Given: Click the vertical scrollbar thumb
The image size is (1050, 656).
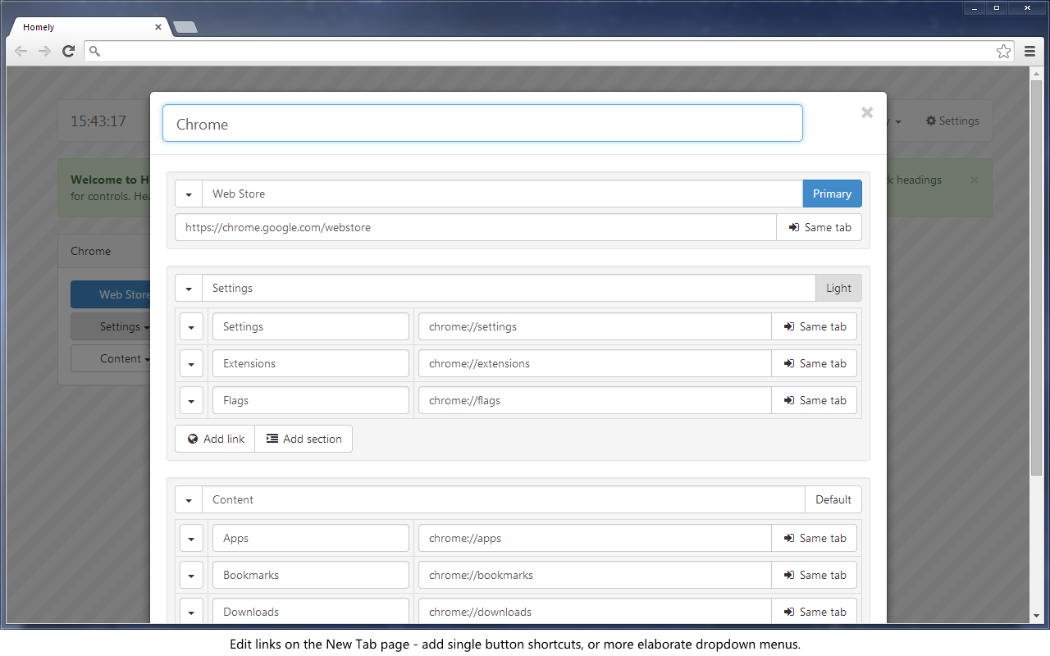Looking at the screenshot, I should pos(1036,279).
